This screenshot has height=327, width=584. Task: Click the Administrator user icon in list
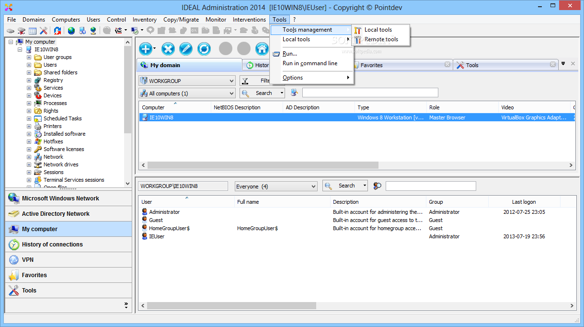(x=145, y=212)
